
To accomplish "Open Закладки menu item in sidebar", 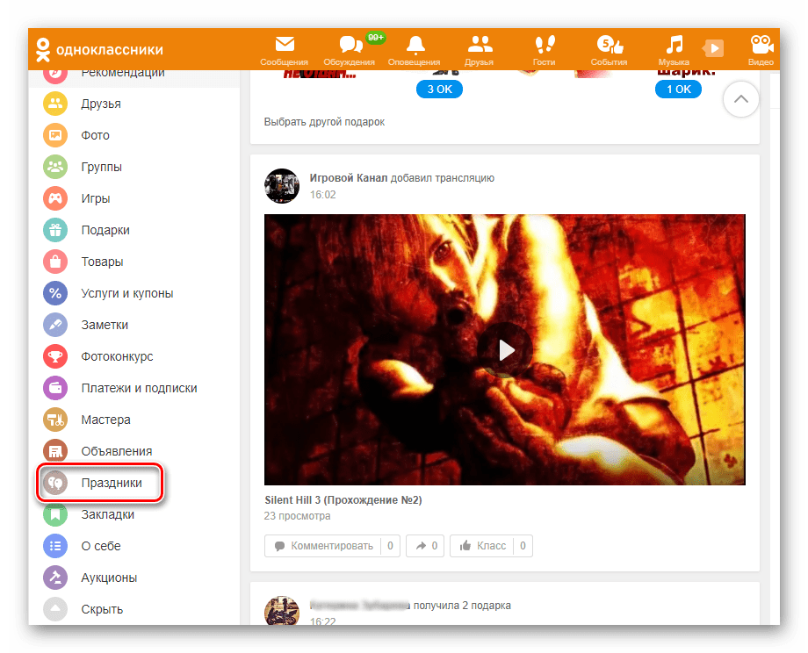I will coord(108,514).
